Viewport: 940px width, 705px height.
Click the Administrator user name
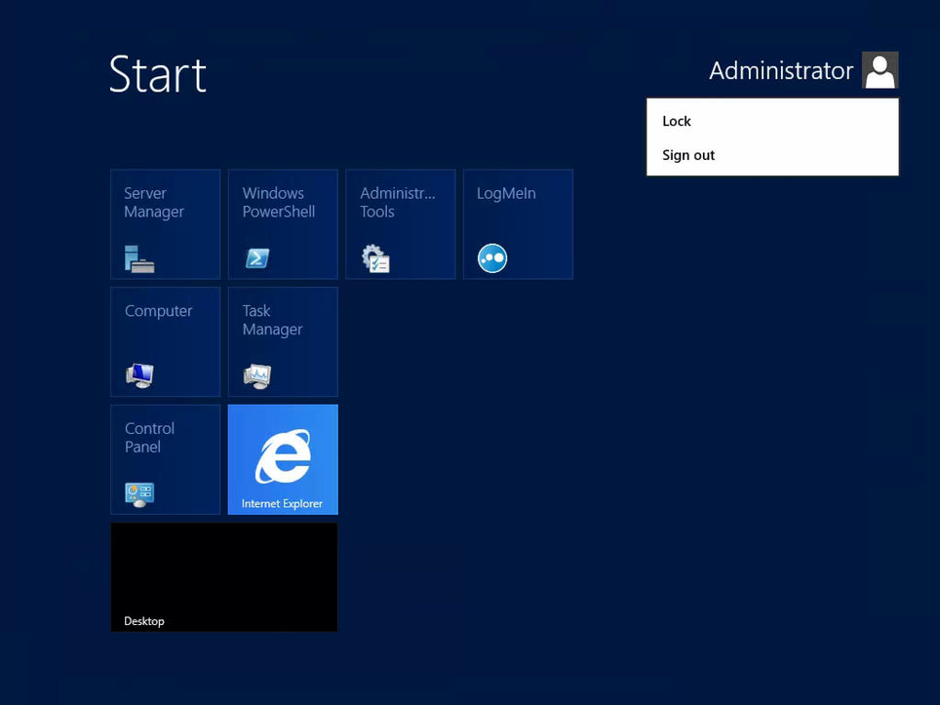(x=780, y=71)
